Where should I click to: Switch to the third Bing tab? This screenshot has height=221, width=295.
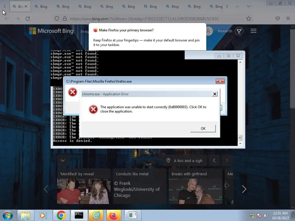tap(63, 7)
